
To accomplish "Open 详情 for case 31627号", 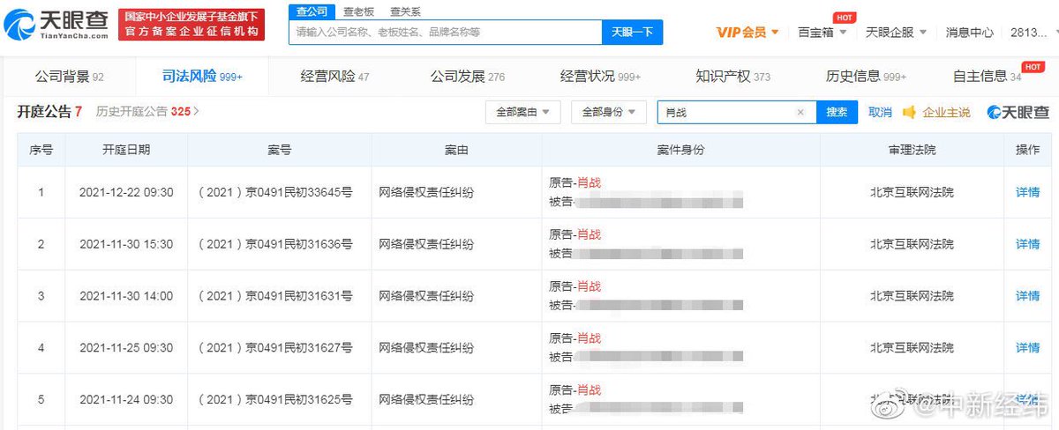I will (x=1027, y=348).
